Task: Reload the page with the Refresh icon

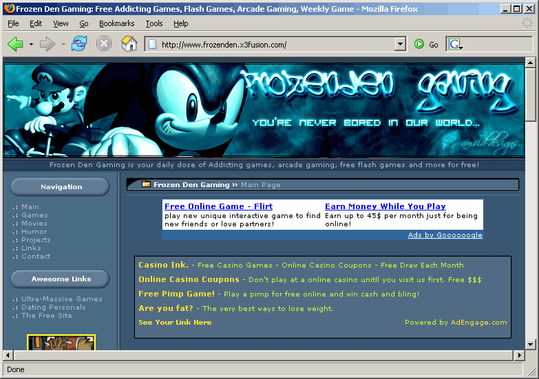Action: [79, 45]
